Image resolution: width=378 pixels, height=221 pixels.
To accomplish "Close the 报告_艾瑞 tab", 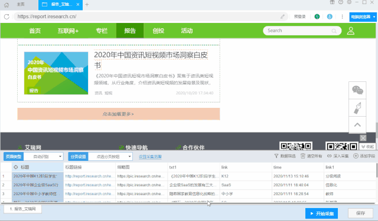I will coord(78,5).
